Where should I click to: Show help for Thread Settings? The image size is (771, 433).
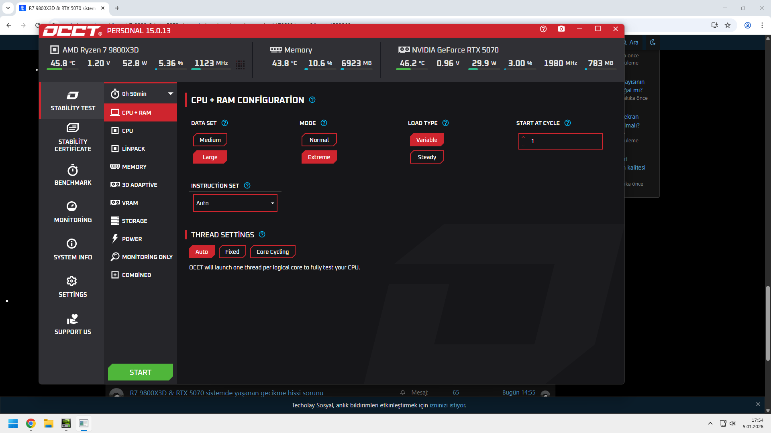pyautogui.click(x=262, y=235)
